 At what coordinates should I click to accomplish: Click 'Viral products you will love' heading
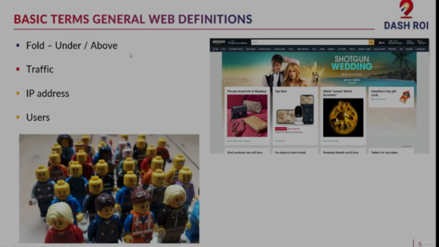245,152
